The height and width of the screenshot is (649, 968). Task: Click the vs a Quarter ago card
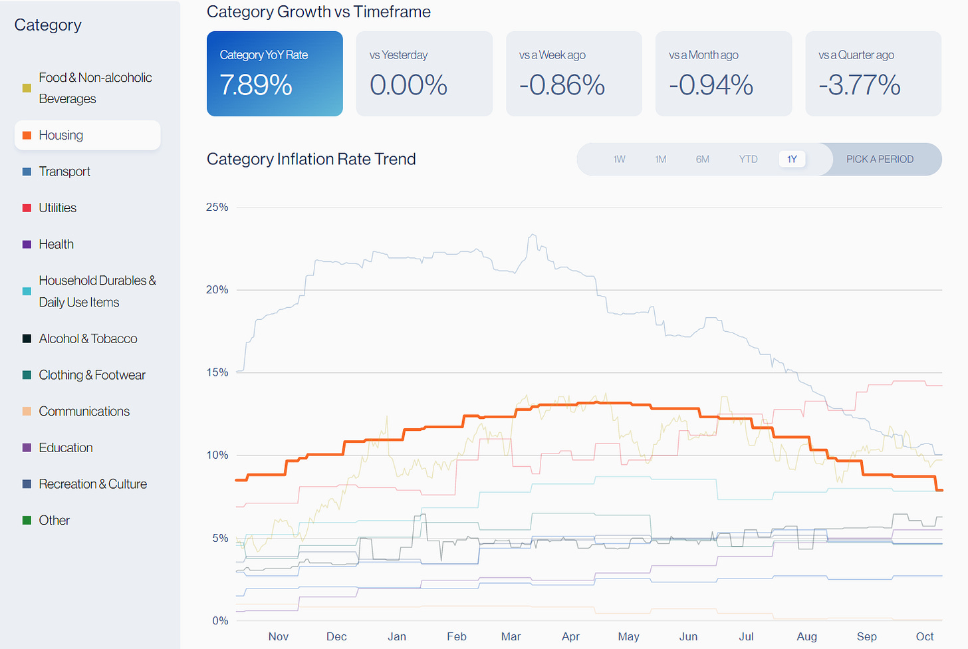point(874,74)
